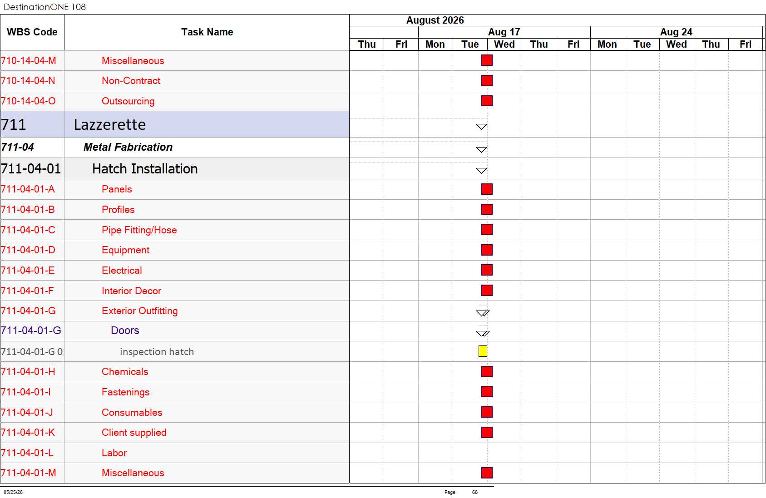Click the Task Name column header
Screen dimensions: 766x498
[207, 32]
